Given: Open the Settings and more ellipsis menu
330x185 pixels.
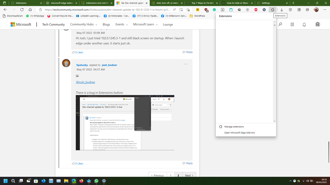Looking at the screenshot, I should 325,10.
